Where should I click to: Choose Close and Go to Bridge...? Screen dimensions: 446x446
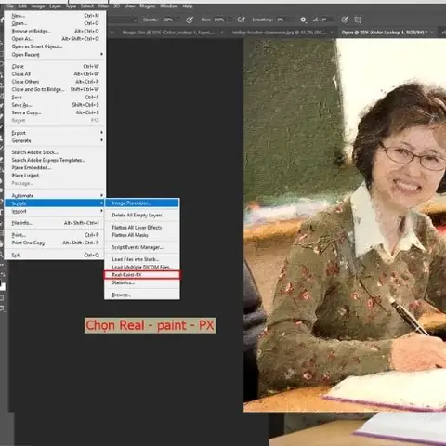pyautogui.click(x=56, y=89)
